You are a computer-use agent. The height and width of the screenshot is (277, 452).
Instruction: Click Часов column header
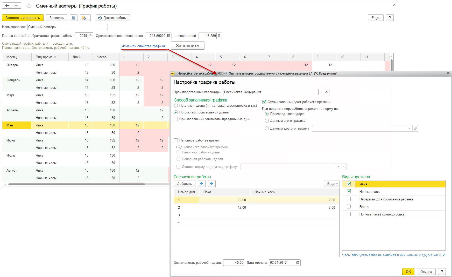(x=106, y=57)
